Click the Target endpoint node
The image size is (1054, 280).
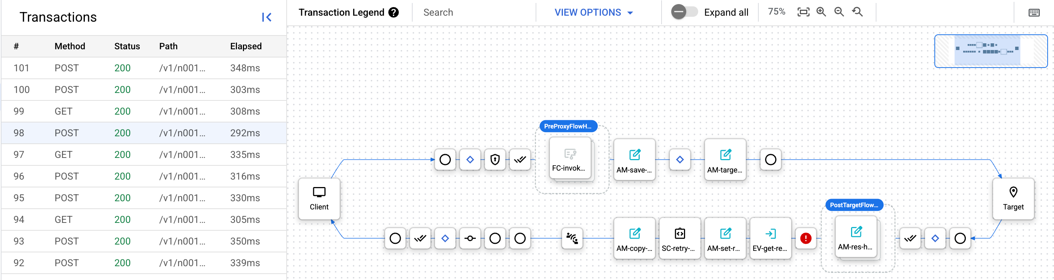tap(1013, 199)
